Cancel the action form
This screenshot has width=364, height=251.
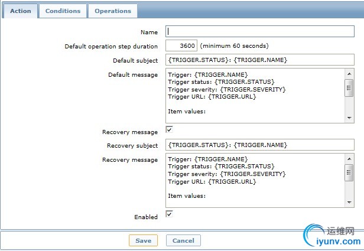pyautogui.click(x=183, y=240)
